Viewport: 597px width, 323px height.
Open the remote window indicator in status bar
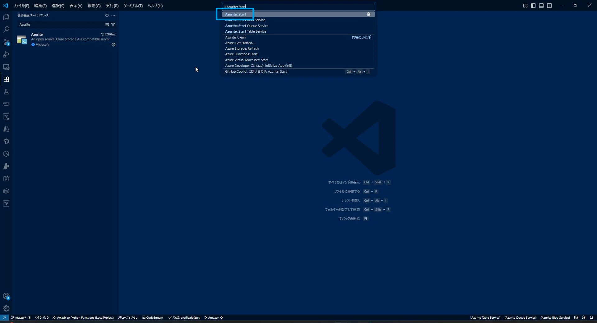tap(4, 317)
